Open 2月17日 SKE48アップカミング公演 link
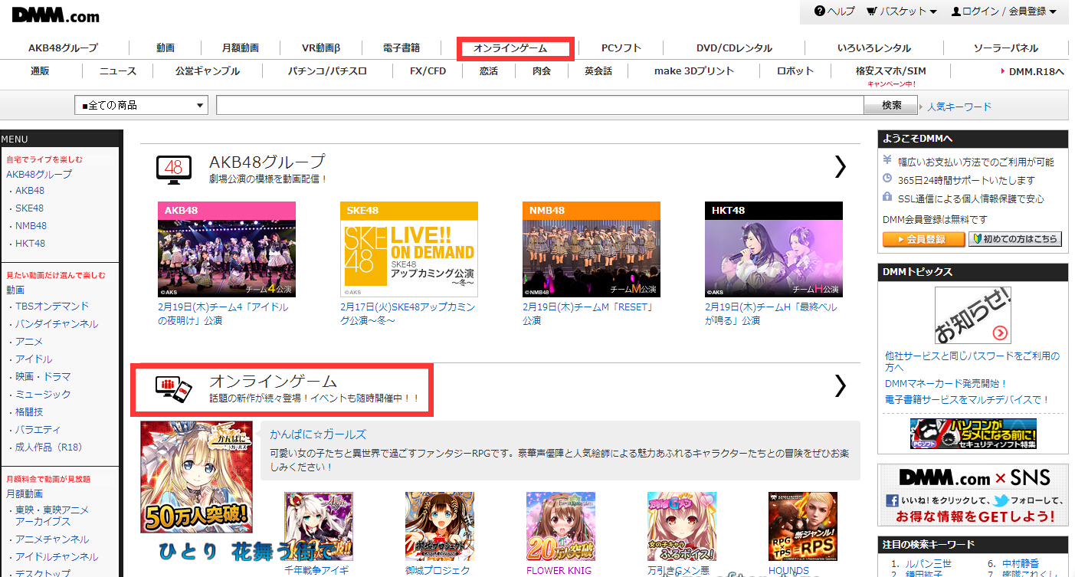This screenshot has width=1075, height=577. click(x=408, y=313)
